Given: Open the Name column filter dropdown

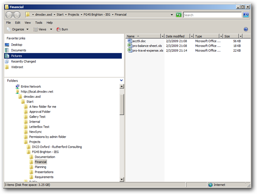Looking at the screenshot, I should tap(163, 36).
